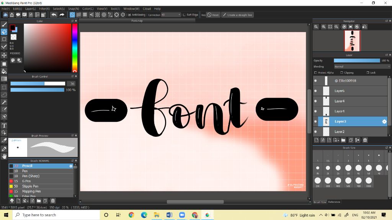Open Pencil brush settings gear
Screen dimensions: 392x220
[x=71, y=166]
